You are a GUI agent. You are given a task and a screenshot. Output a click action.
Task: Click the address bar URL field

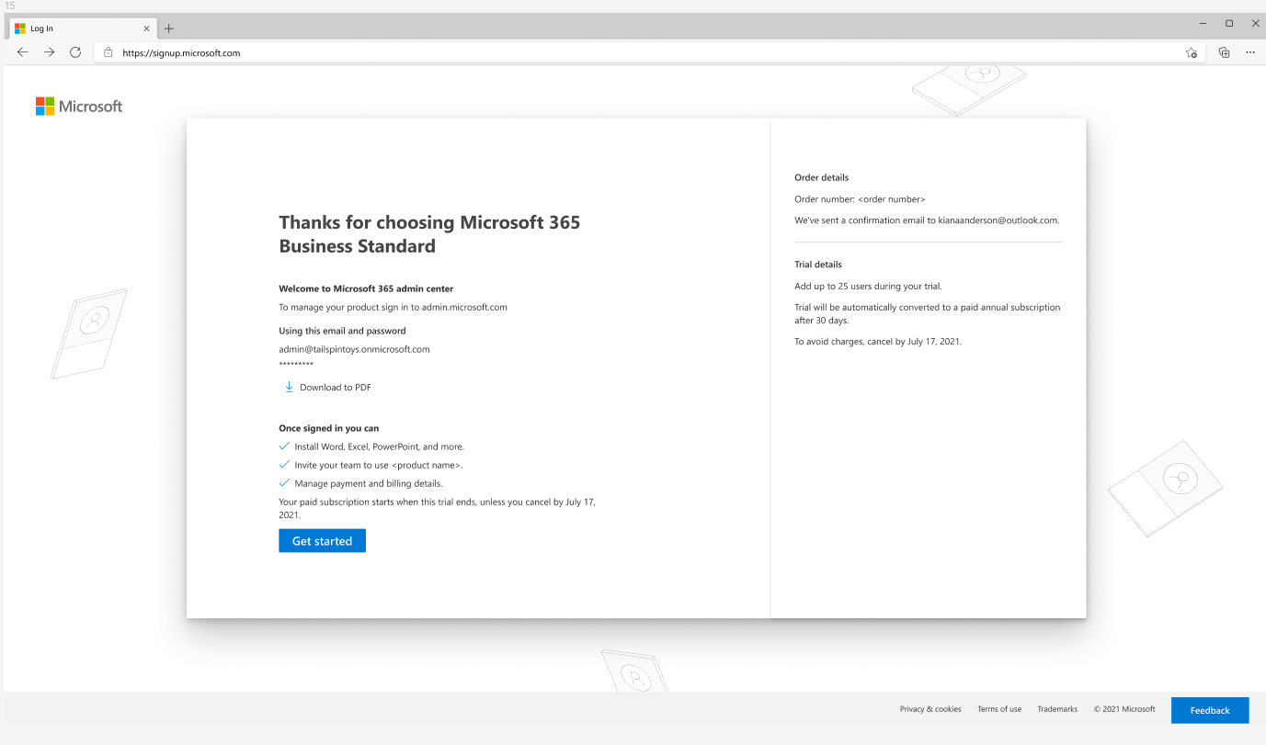(649, 52)
